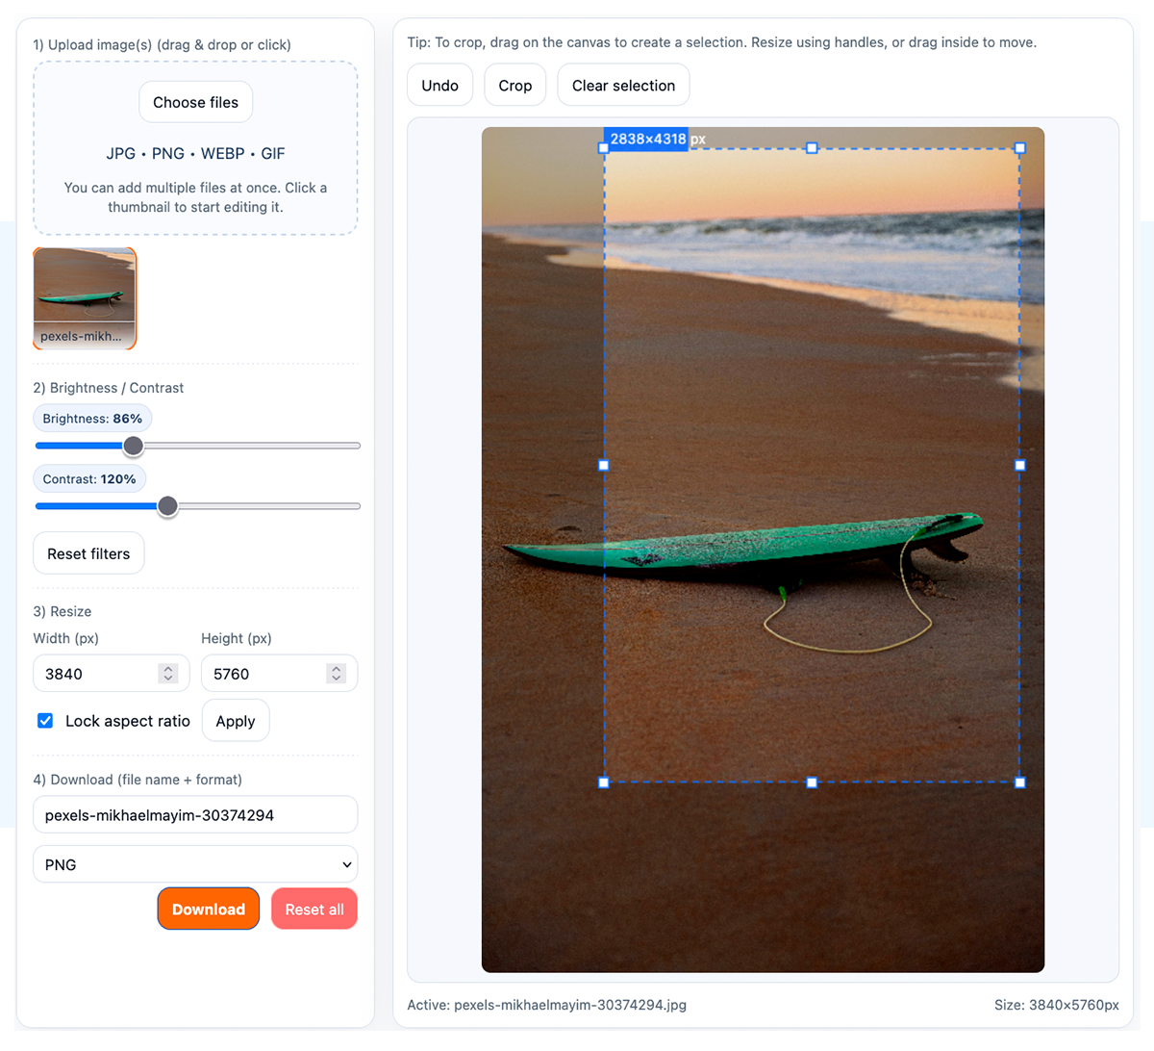Click Reset filters to restore brightness and contrast
Screen dimensions: 1154x1051
tap(88, 553)
